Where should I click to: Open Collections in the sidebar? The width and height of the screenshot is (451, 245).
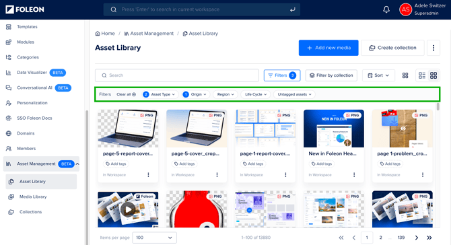[30, 212]
